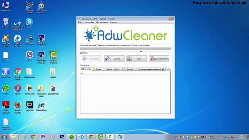Select the film strip video desktop icon
The width and height of the screenshot is (249, 140).
[30, 106]
